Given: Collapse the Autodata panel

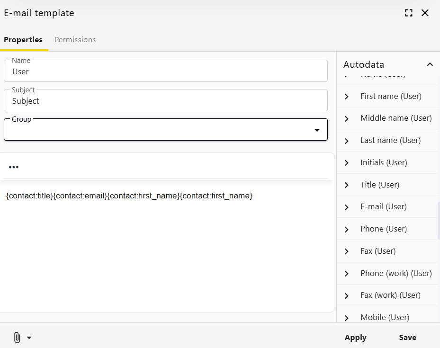Looking at the screenshot, I should coord(430,64).
